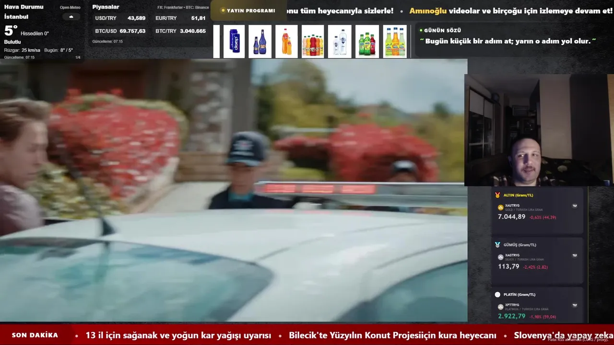Select the blue 'deep' can product thumbnail

234,42
